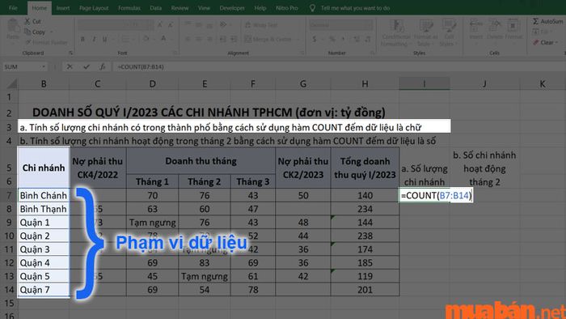Toggle Wrap Text
The width and height of the screenshot is (566, 319).
coord(261,24)
